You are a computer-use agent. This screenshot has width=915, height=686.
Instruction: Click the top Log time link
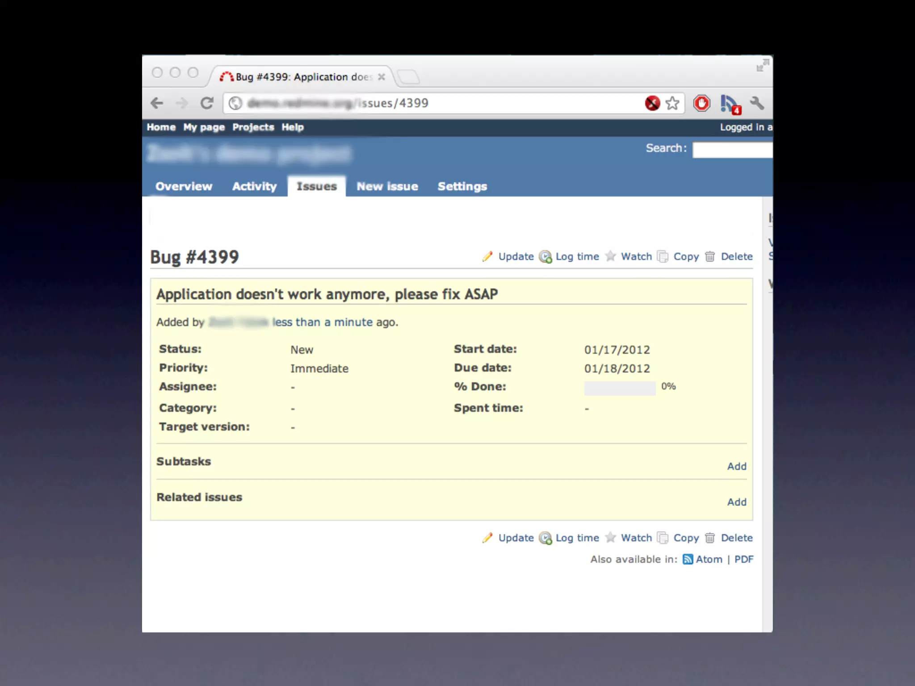point(577,256)
